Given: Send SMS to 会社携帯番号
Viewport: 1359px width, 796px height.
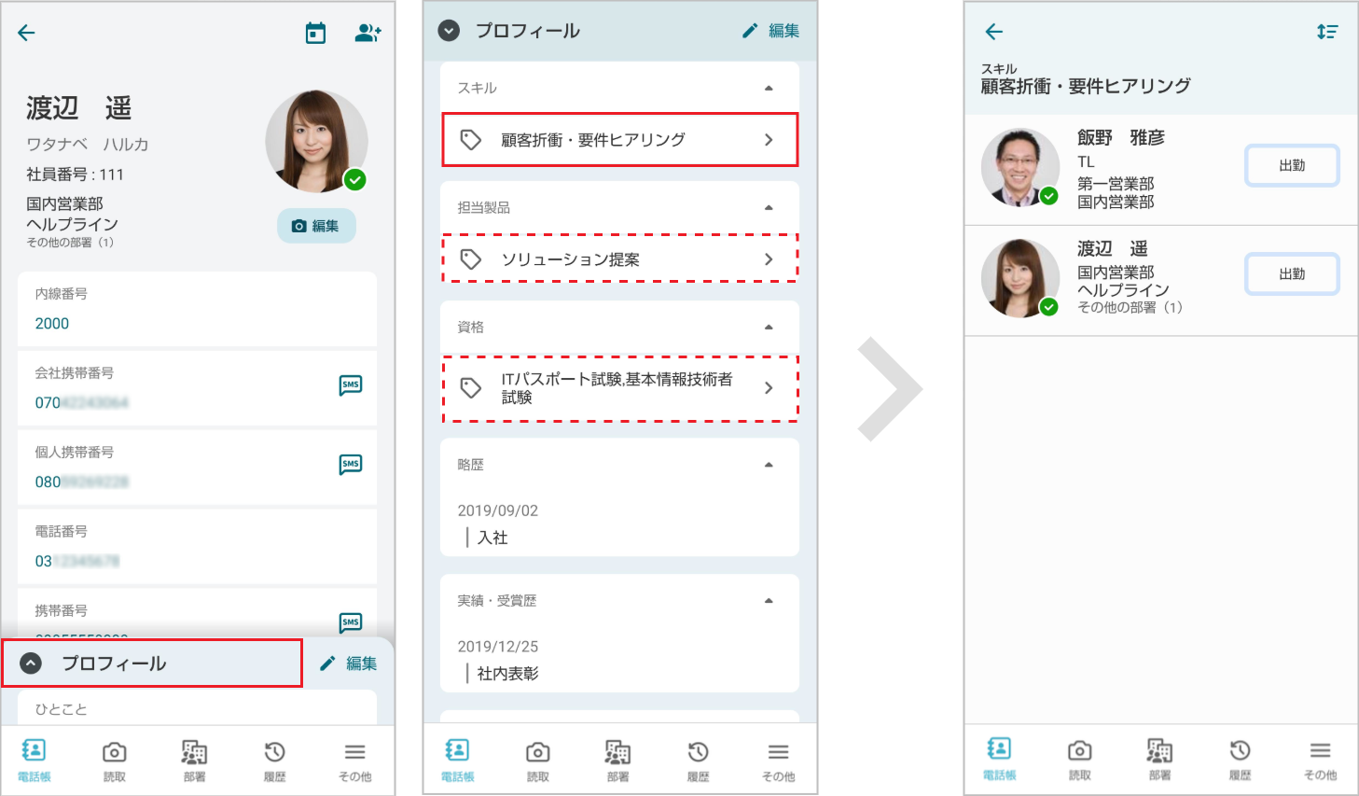Looking at the screenshot, I should (351, 385).
